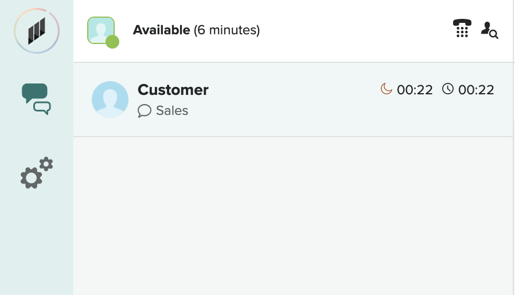Click the 00:22 timer beside the clock
Viewport: 515px width, 295px height.
click(x=476, y=90)
